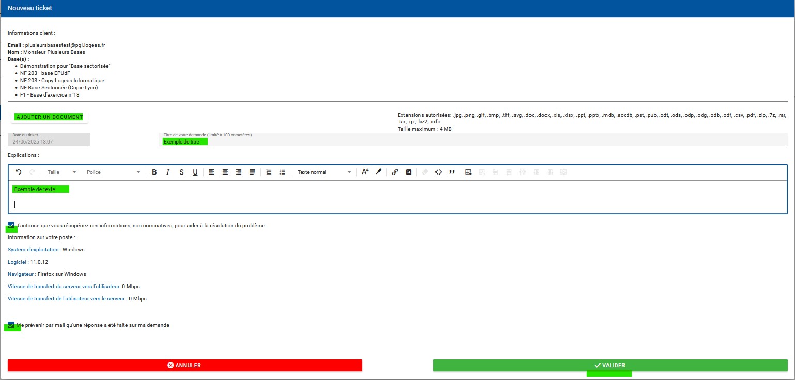Apply italic formatting

[168, 172]
